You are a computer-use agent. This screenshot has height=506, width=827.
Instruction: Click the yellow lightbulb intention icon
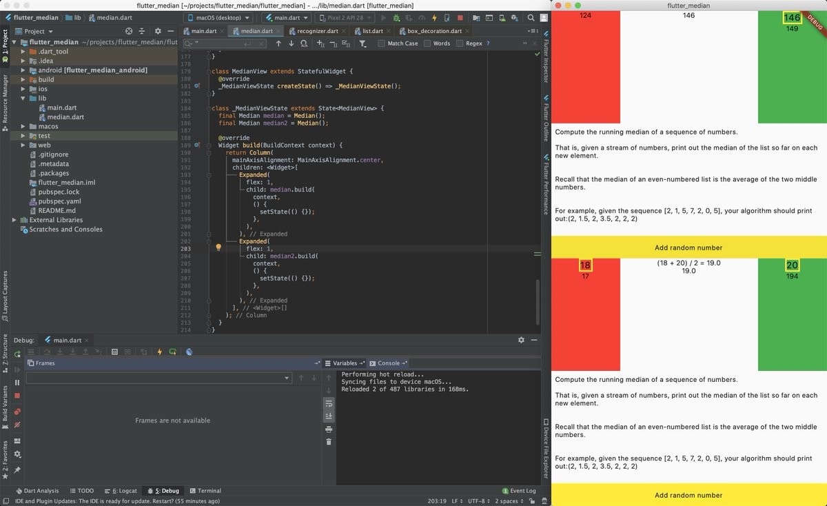pyautogui.click(x=218, y=247)
